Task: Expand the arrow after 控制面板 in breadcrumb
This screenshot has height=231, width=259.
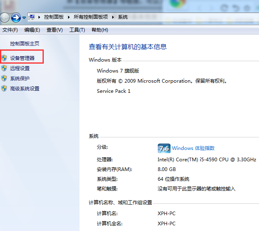Action: (70, 17)
